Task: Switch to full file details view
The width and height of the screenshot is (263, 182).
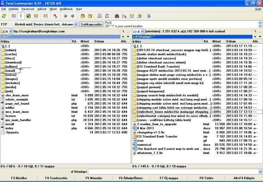Action: click(21, 16)
